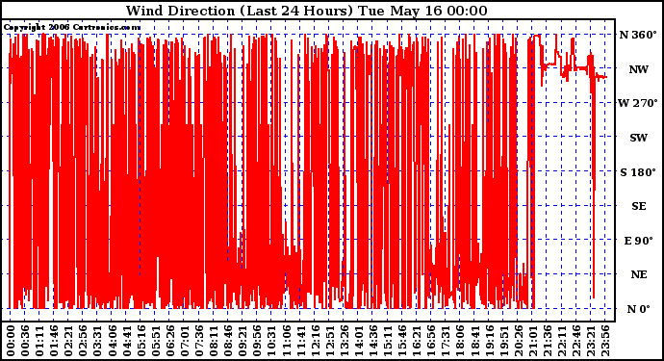Click the 08:46 time label
Image resolution: width=664 pixels, height=361 pixels.
[x=228, y=341]
